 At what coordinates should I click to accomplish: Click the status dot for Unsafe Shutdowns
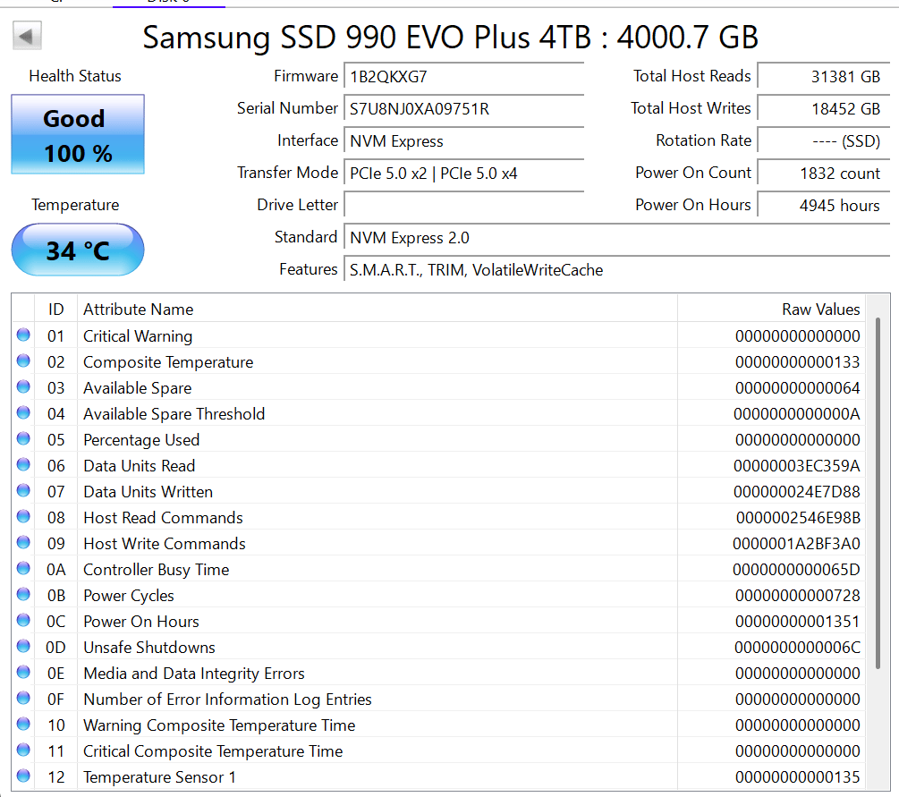pos(23,646)
